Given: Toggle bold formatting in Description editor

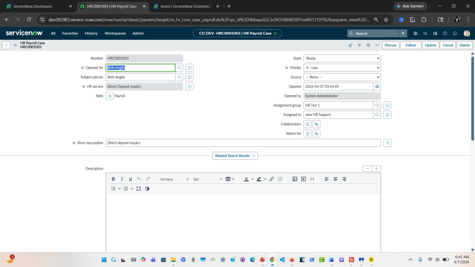Looking at the screenshot, I should (114, 179).
